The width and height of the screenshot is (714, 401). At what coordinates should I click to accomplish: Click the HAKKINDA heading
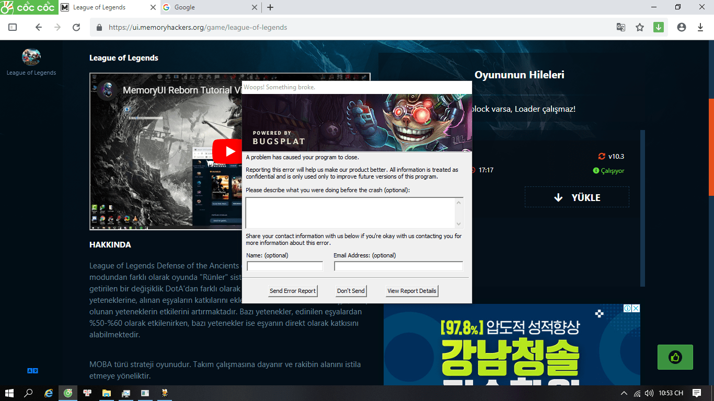click(x=110, y=245)
